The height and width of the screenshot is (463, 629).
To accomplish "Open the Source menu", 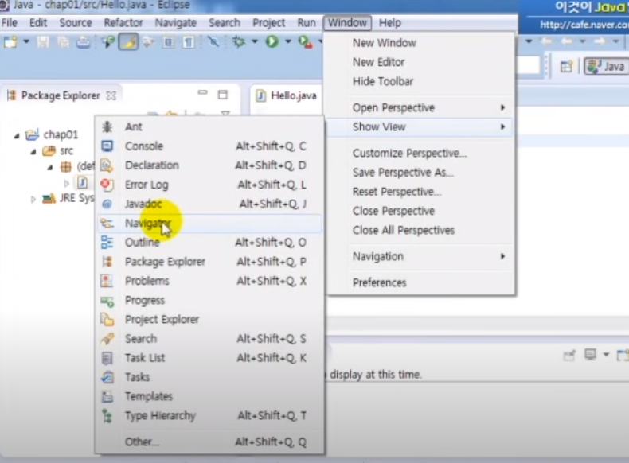I will click(76, 23).
